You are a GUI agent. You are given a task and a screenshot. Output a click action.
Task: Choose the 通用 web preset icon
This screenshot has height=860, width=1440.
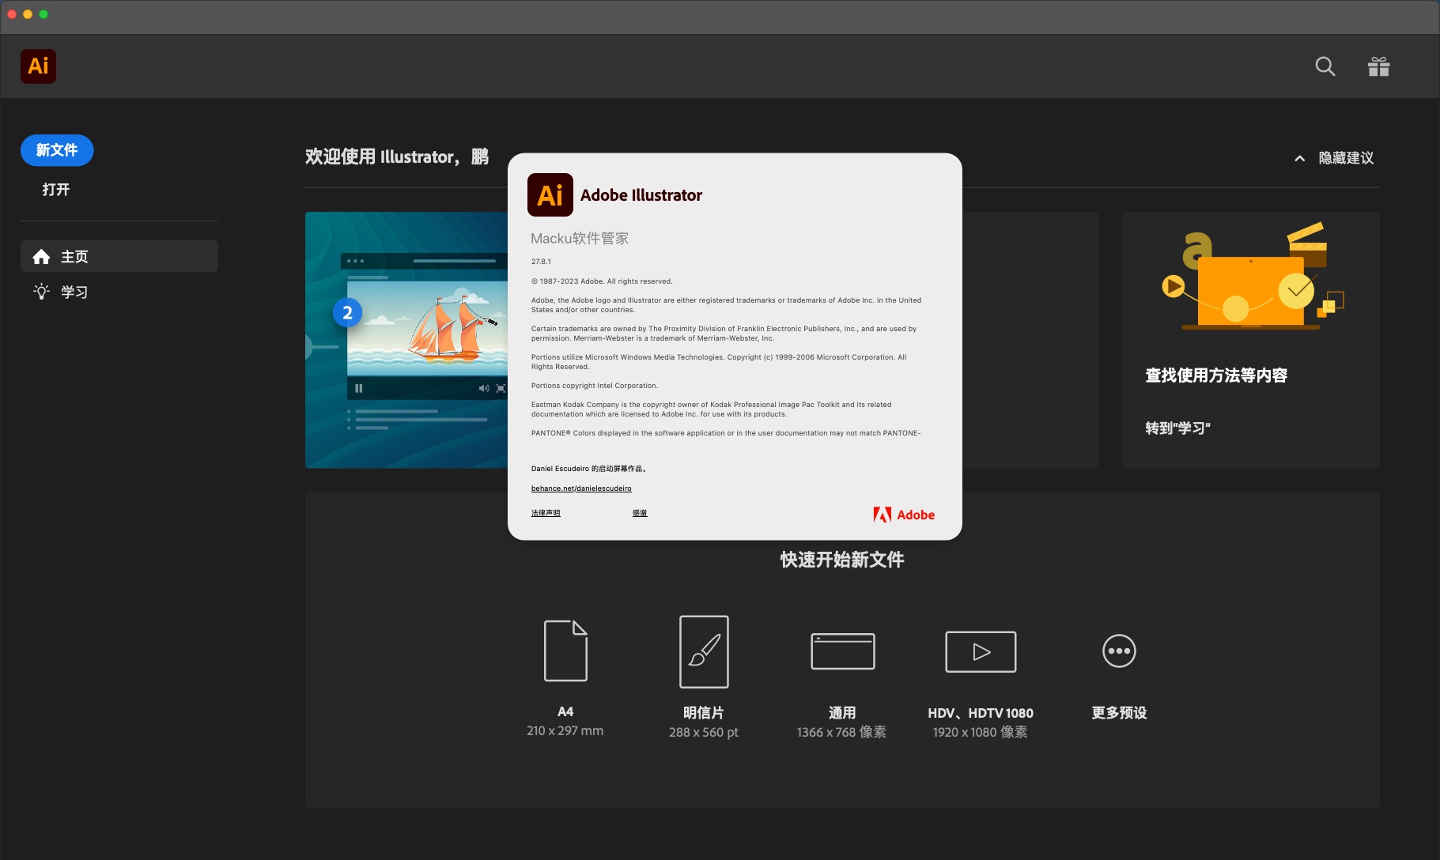click(x=843, y=651)
